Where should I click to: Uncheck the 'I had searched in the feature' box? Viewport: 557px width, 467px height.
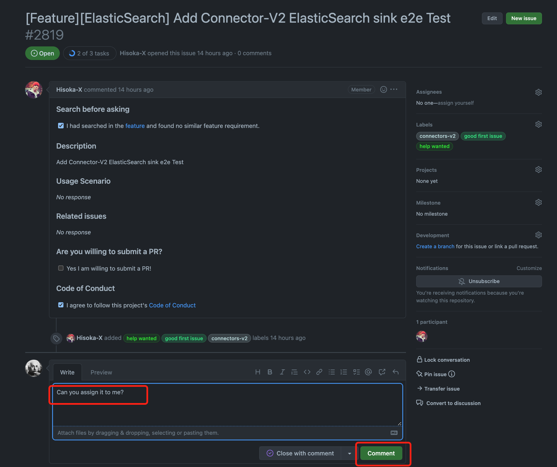61,125
